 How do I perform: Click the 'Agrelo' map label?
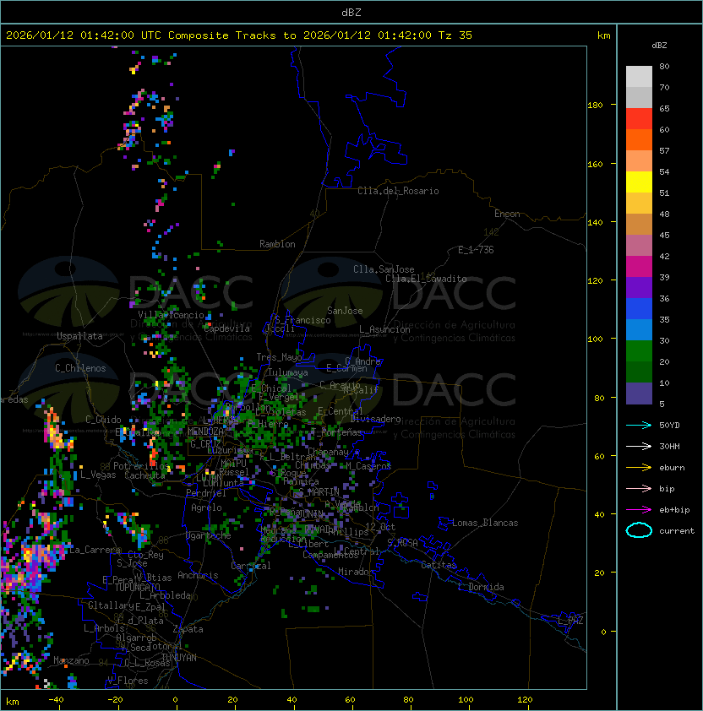tap(206, 507)
